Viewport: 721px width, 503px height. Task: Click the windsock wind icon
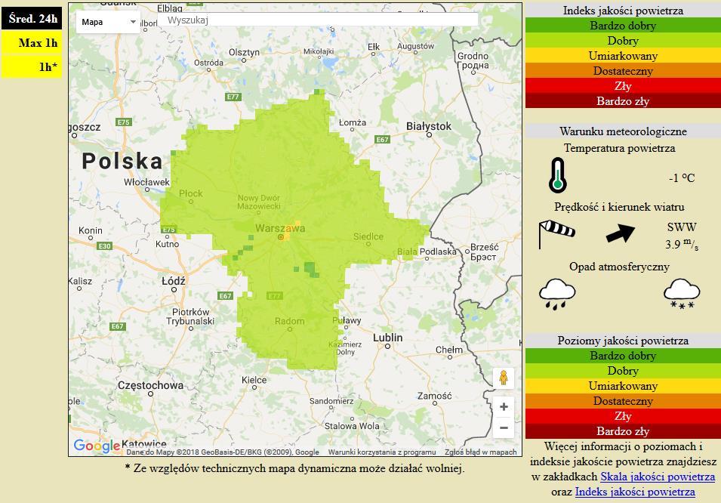pos(556,234)
